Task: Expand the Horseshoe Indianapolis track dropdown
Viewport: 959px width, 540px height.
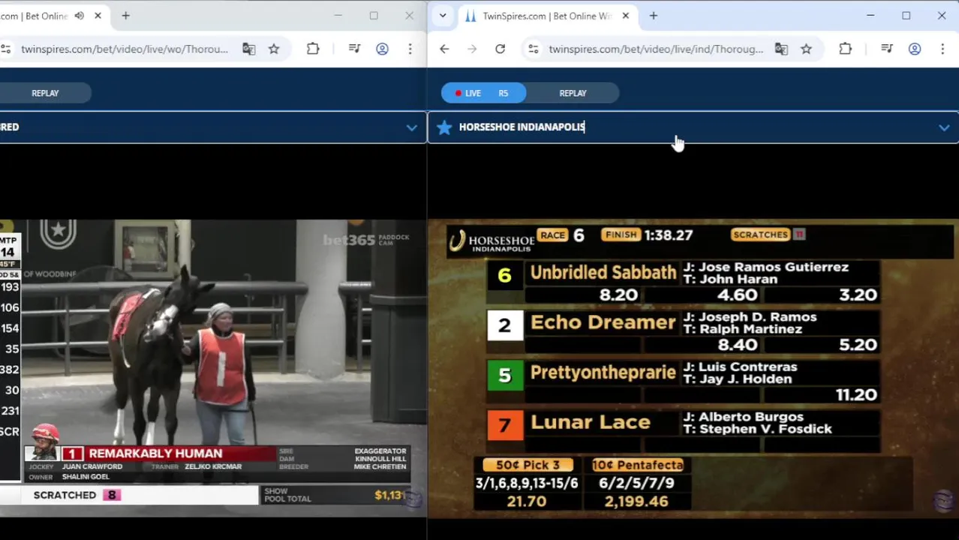Action: 944,127
